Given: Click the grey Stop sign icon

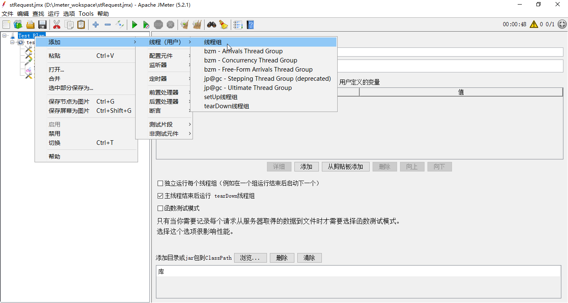Looking at the screenshot, I should pyautogui.click(x=158, y=25).
